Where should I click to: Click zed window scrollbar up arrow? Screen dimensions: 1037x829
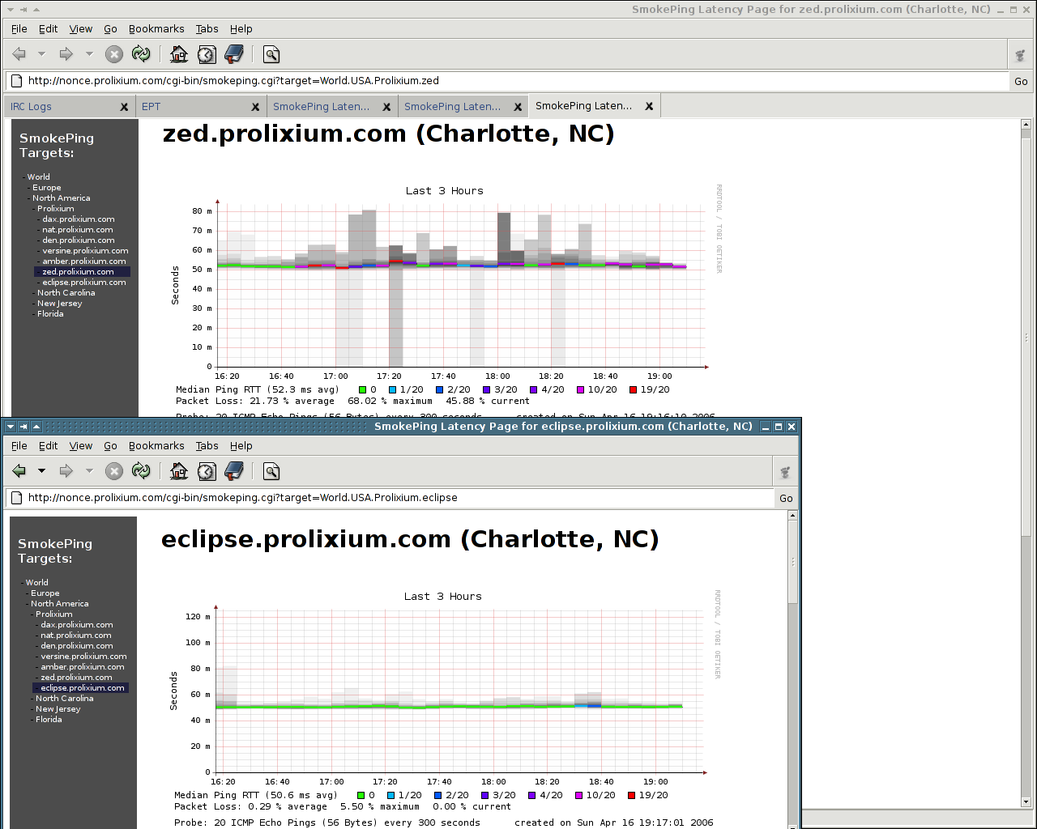point(1026,125)
